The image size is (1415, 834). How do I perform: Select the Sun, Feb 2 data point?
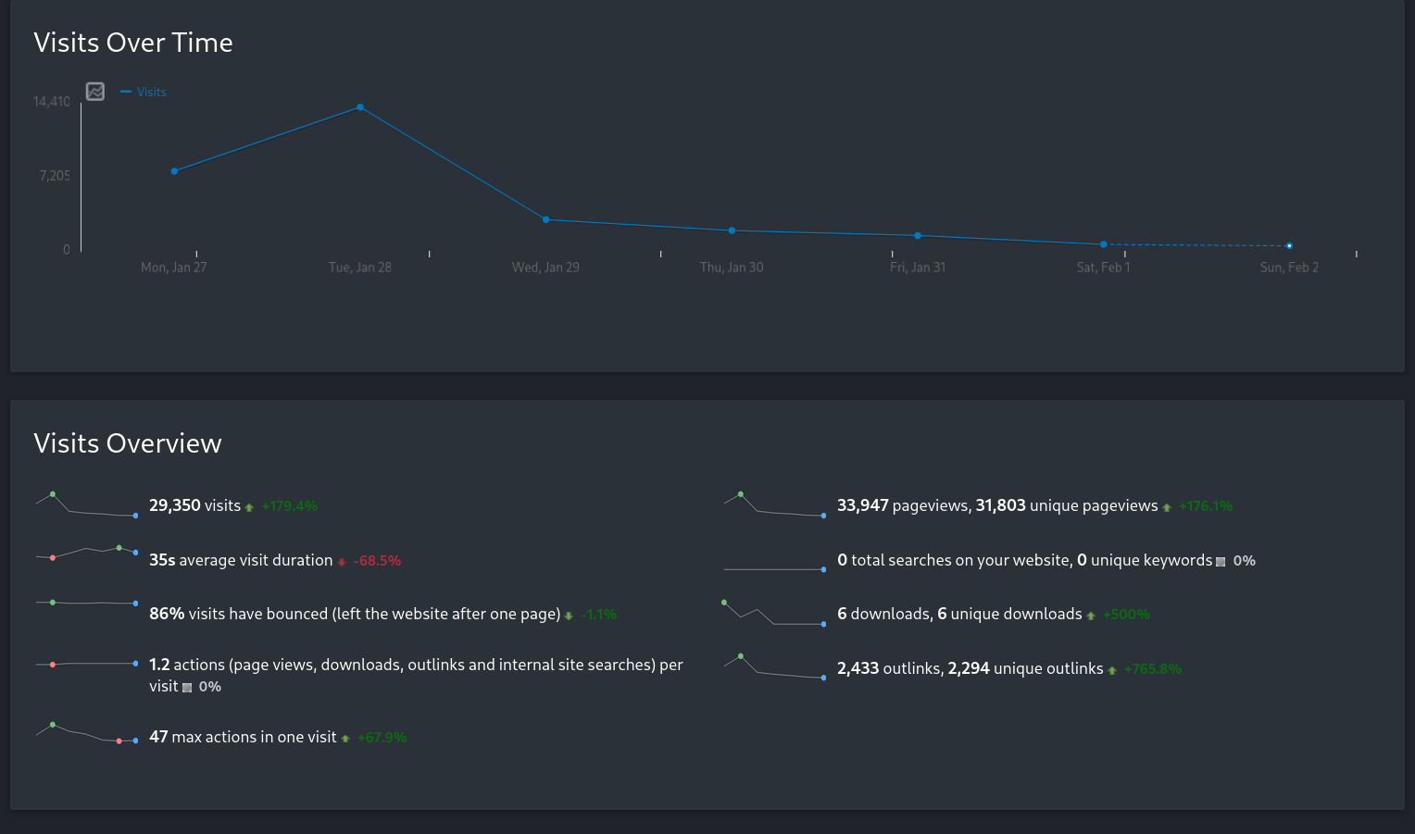(x=1289, y=246)
